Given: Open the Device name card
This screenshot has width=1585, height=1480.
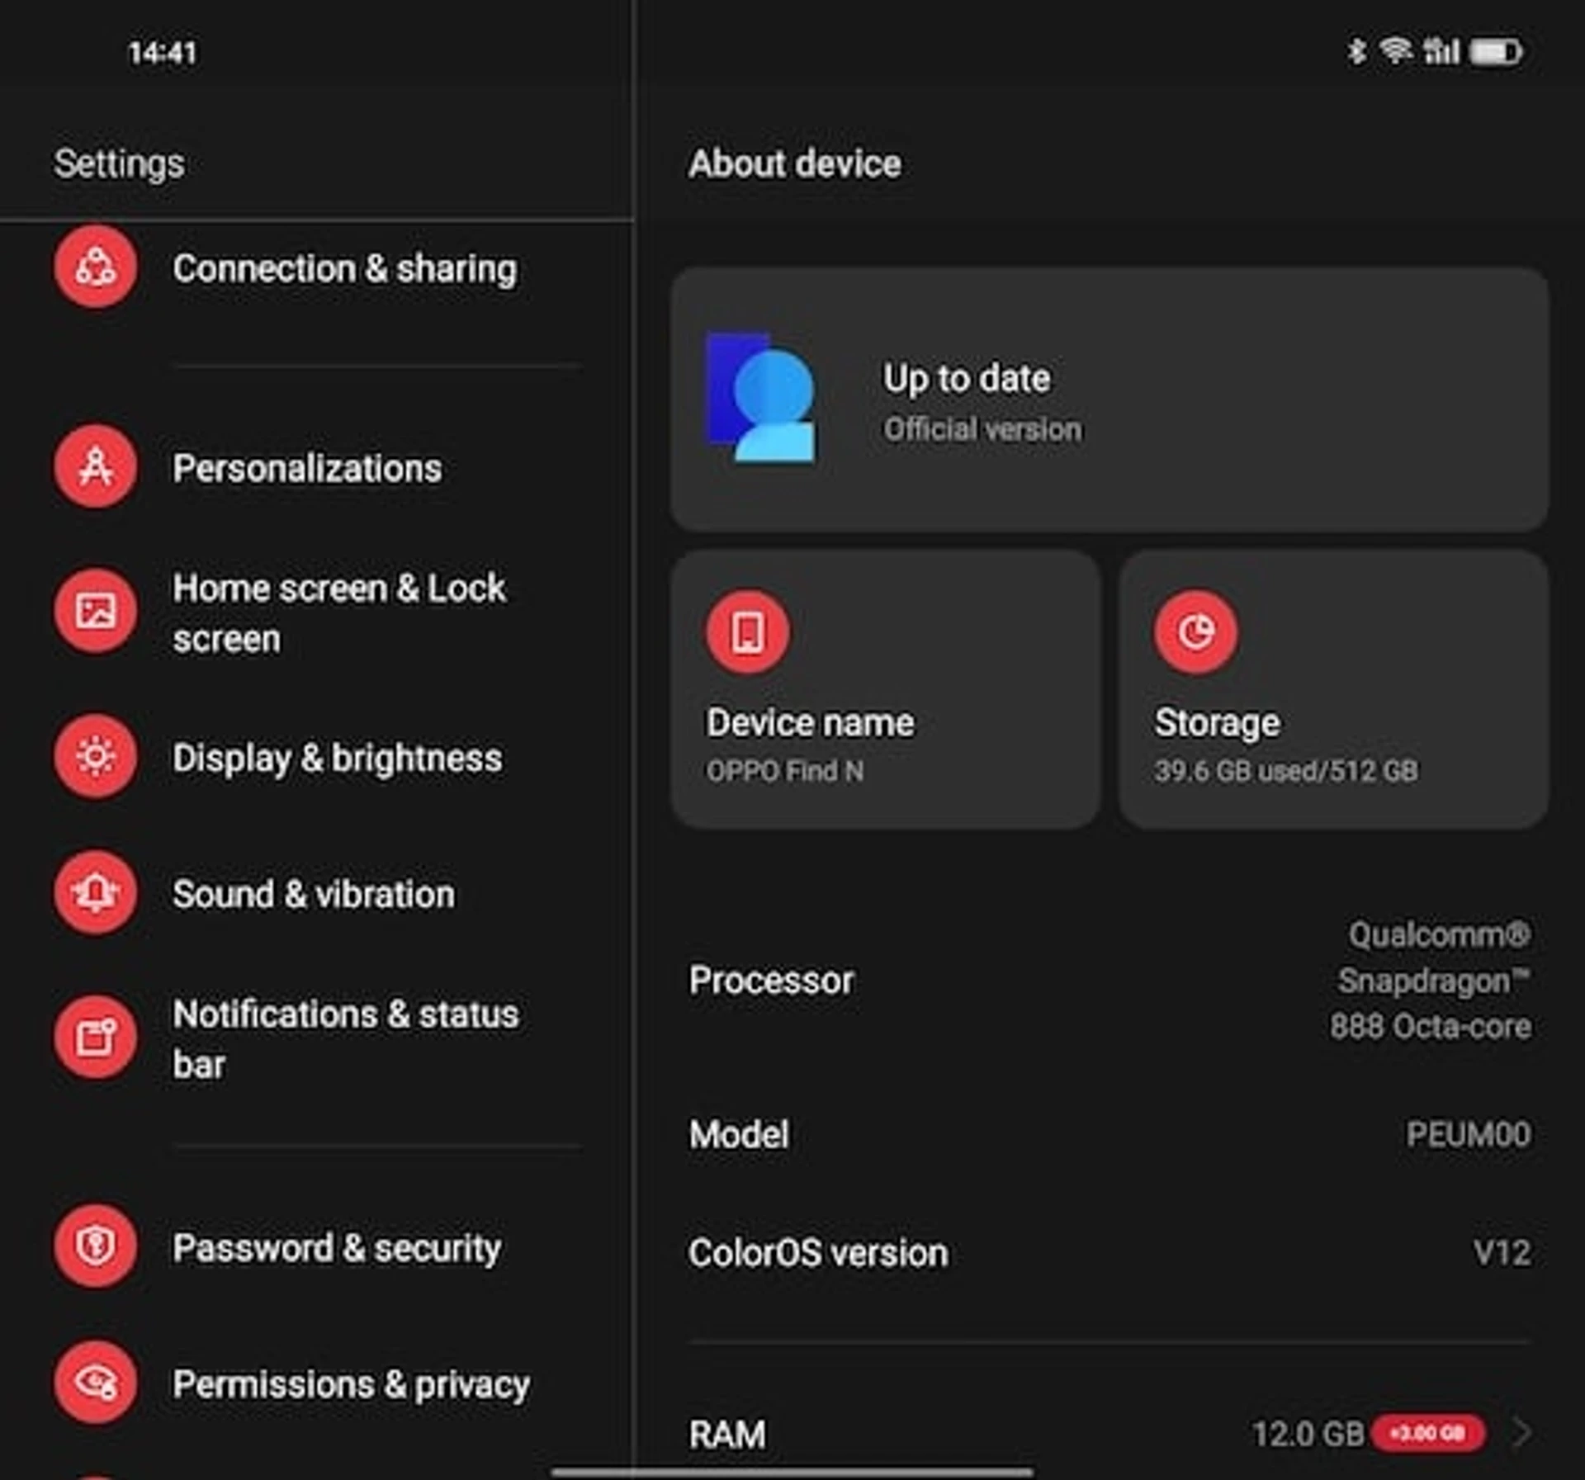Looking at the screenshot, I should pos(886,689).
